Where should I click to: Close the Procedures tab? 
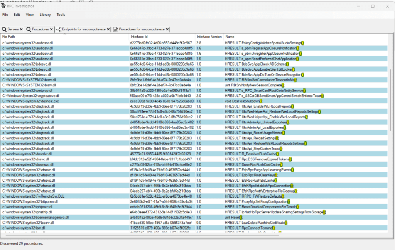coord(51,29)
